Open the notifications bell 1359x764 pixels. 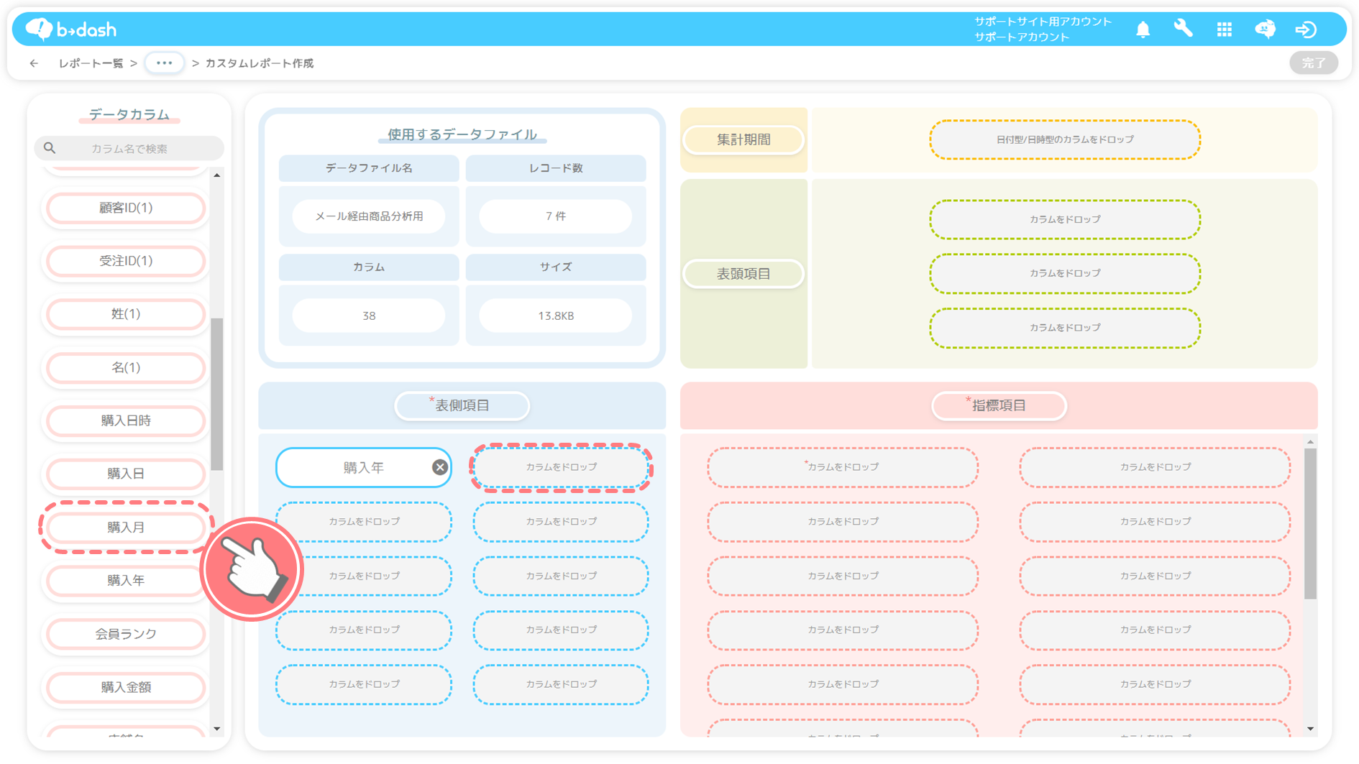point(1143,29)
